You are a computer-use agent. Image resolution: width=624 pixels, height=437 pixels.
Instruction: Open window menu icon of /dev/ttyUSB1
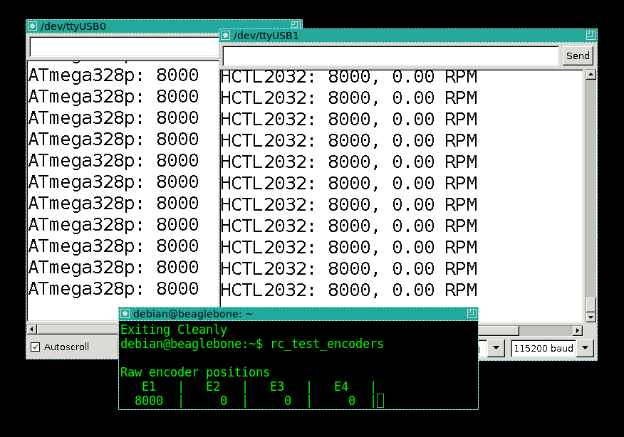point(226,36)
